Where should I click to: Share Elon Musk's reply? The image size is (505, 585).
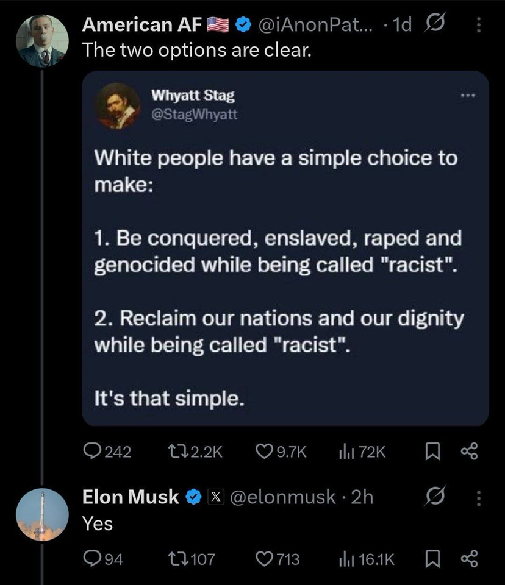[x=468, y=559]
